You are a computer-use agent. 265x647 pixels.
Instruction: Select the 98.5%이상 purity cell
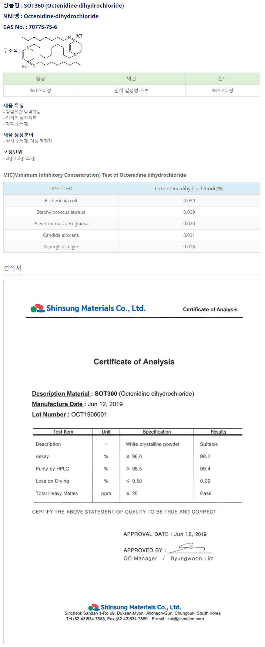[x=223, y=90]
